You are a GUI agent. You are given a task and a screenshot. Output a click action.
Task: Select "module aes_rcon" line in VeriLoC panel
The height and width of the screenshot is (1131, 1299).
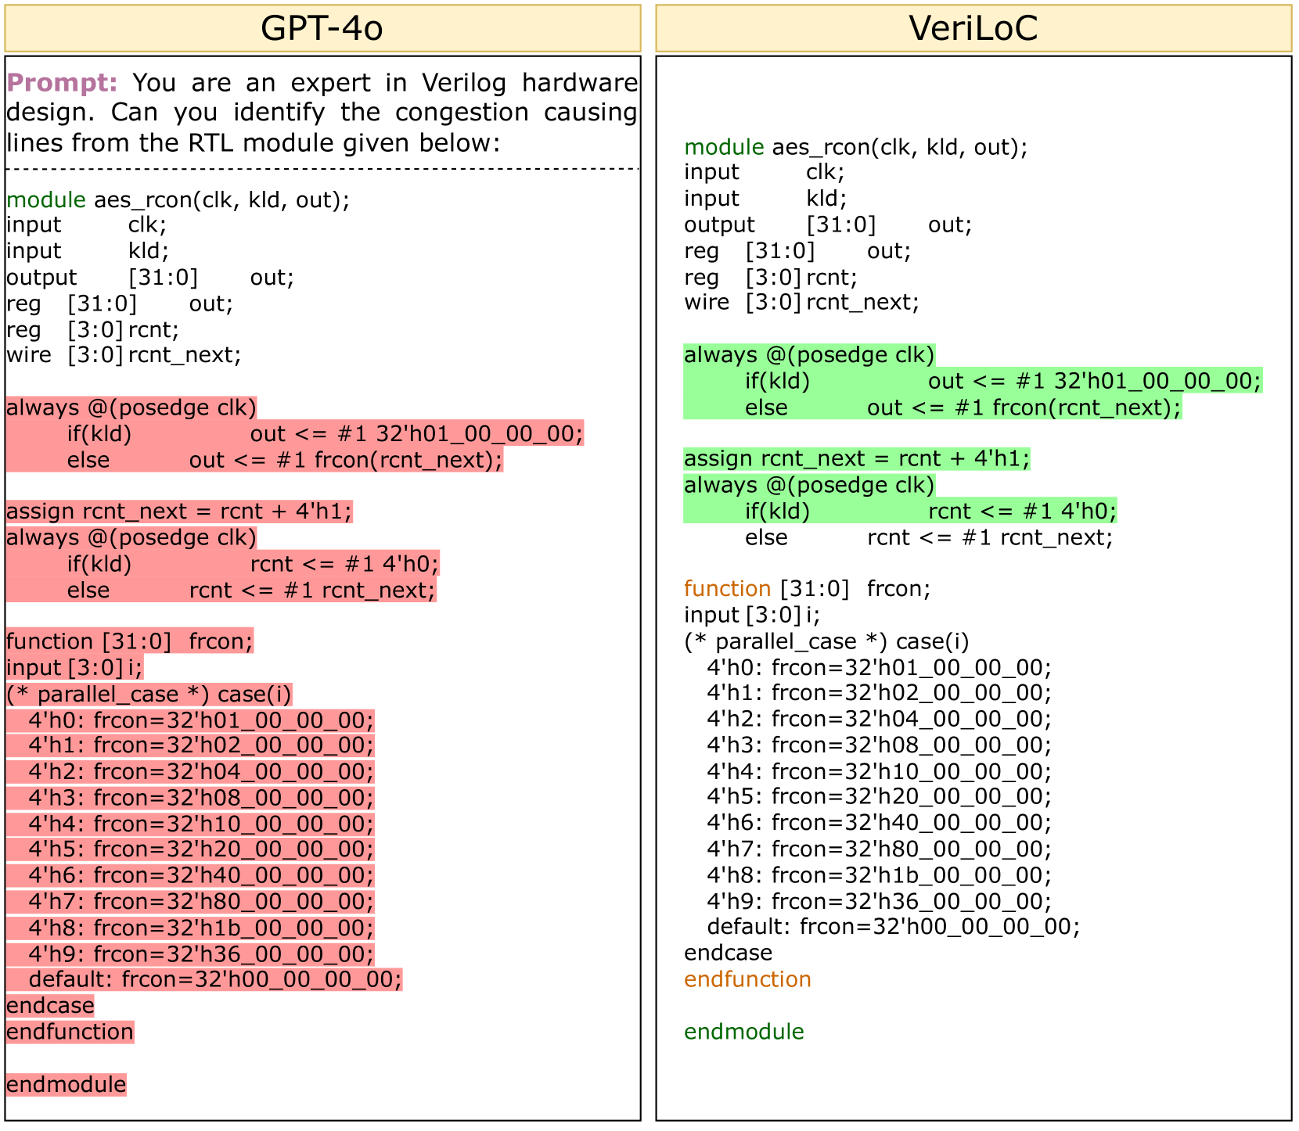click(x=856, y=147)
